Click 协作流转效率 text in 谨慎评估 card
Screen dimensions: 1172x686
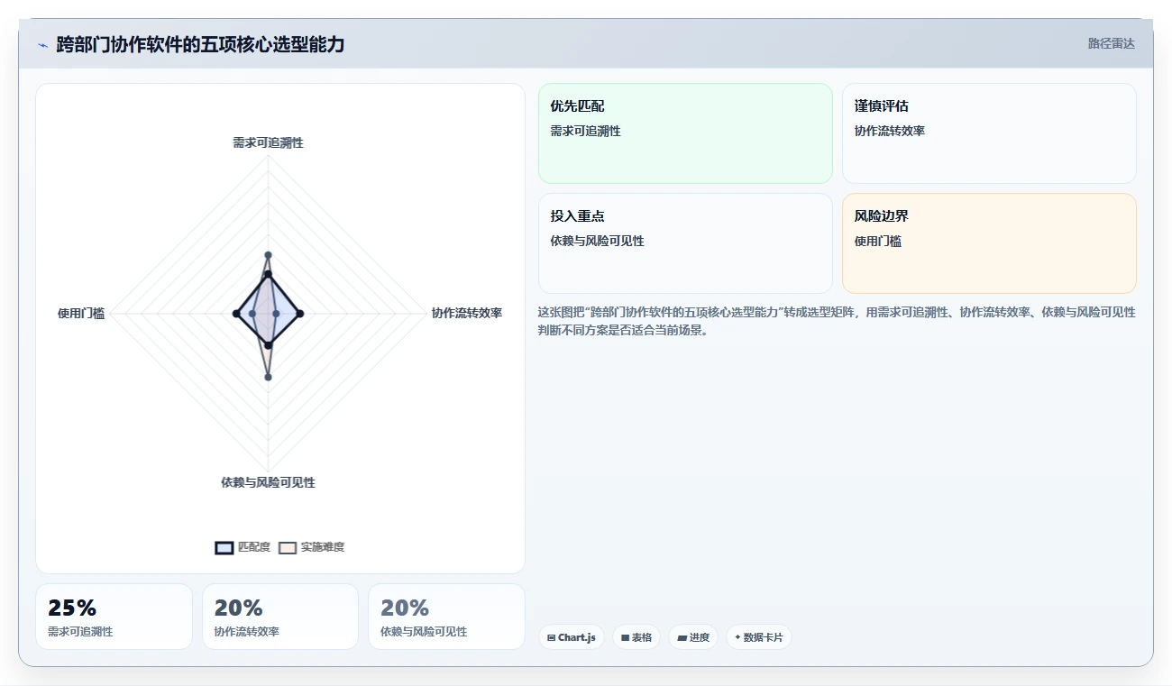pyautogui.click(x=890, y=131)
